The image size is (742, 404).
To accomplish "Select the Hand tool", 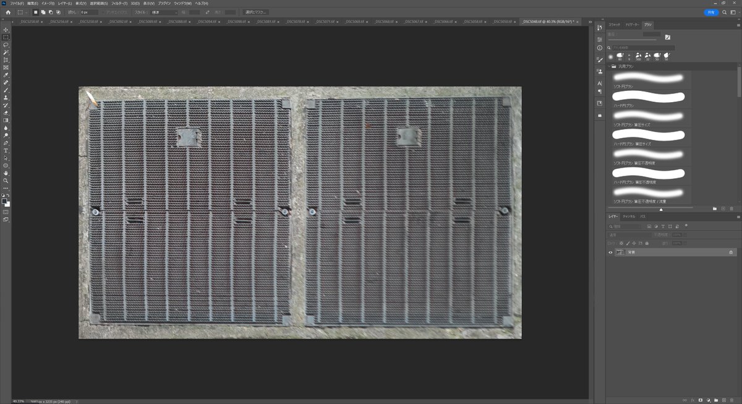I will coord(6,173).
